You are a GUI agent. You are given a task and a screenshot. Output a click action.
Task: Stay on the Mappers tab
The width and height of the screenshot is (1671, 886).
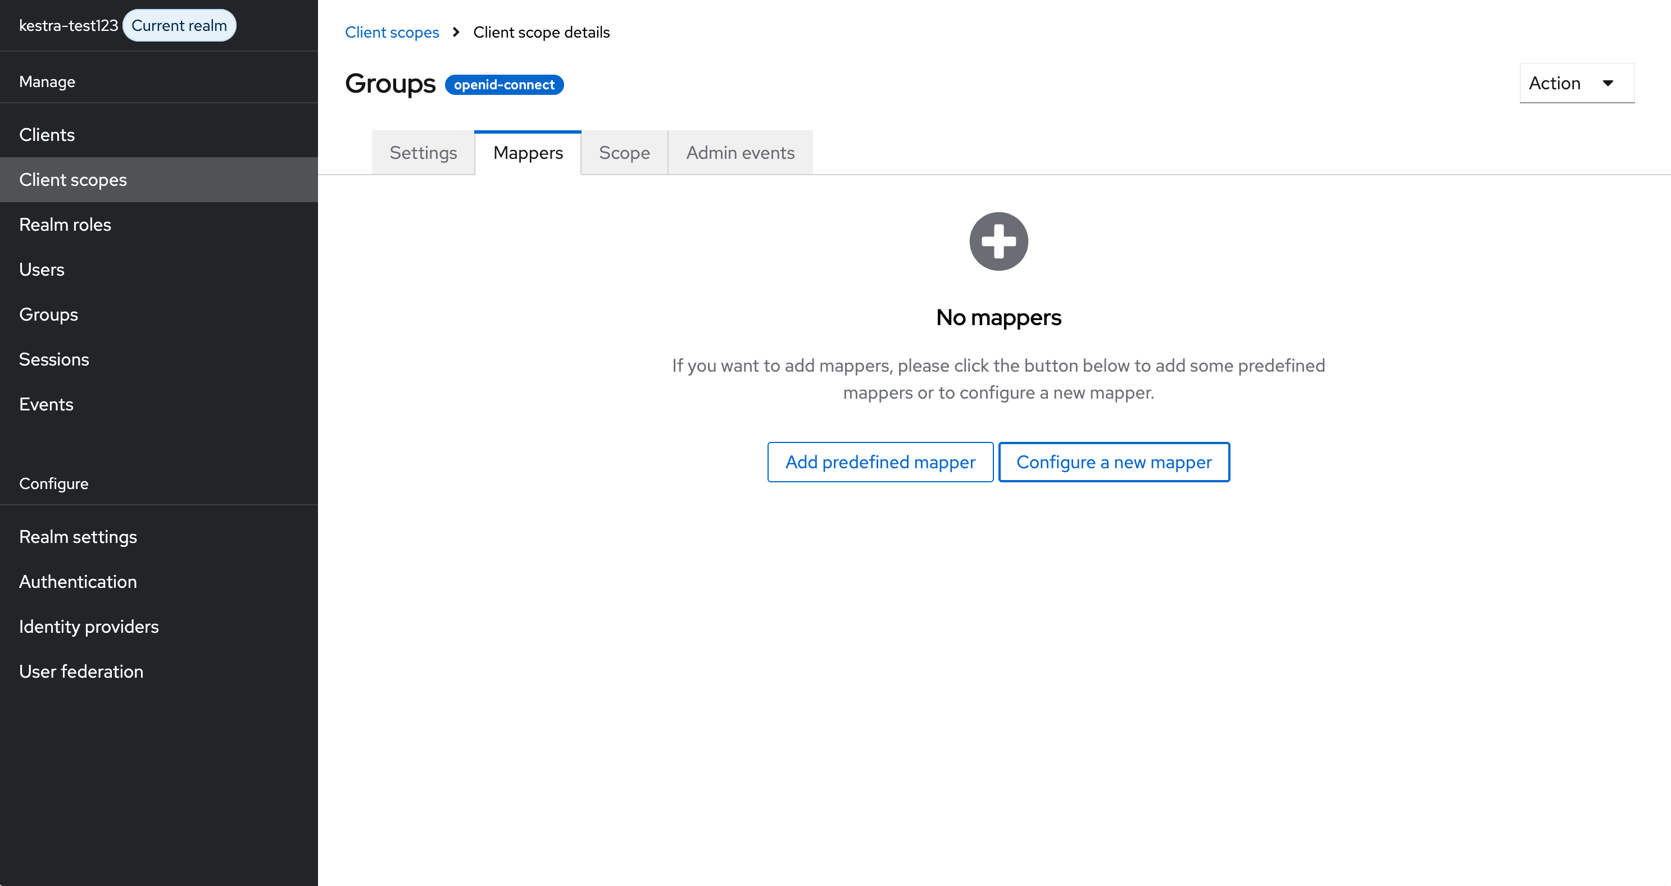[x=528, y=152]
